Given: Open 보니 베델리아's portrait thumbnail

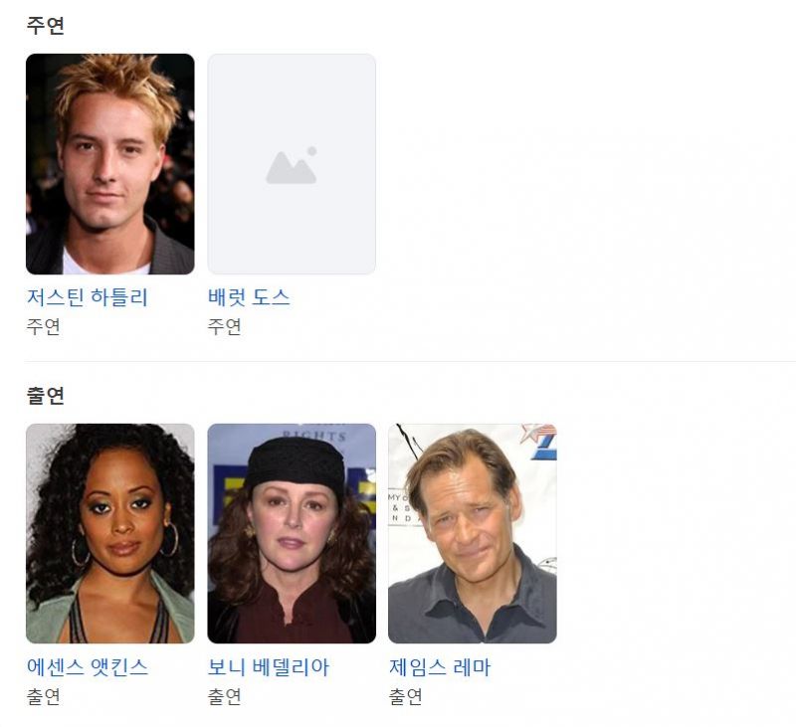Looking at the screenshot, I should pyautogui.click(x=292, y=534).
